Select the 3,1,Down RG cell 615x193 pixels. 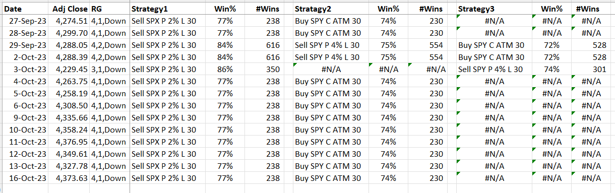(x=109, y=70)
